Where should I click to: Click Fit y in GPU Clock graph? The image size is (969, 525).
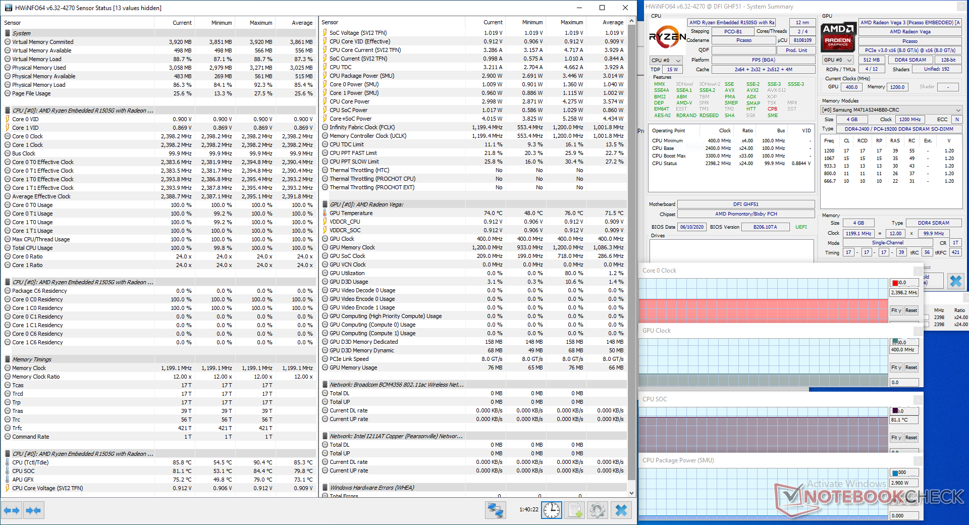tap(896, 367)
